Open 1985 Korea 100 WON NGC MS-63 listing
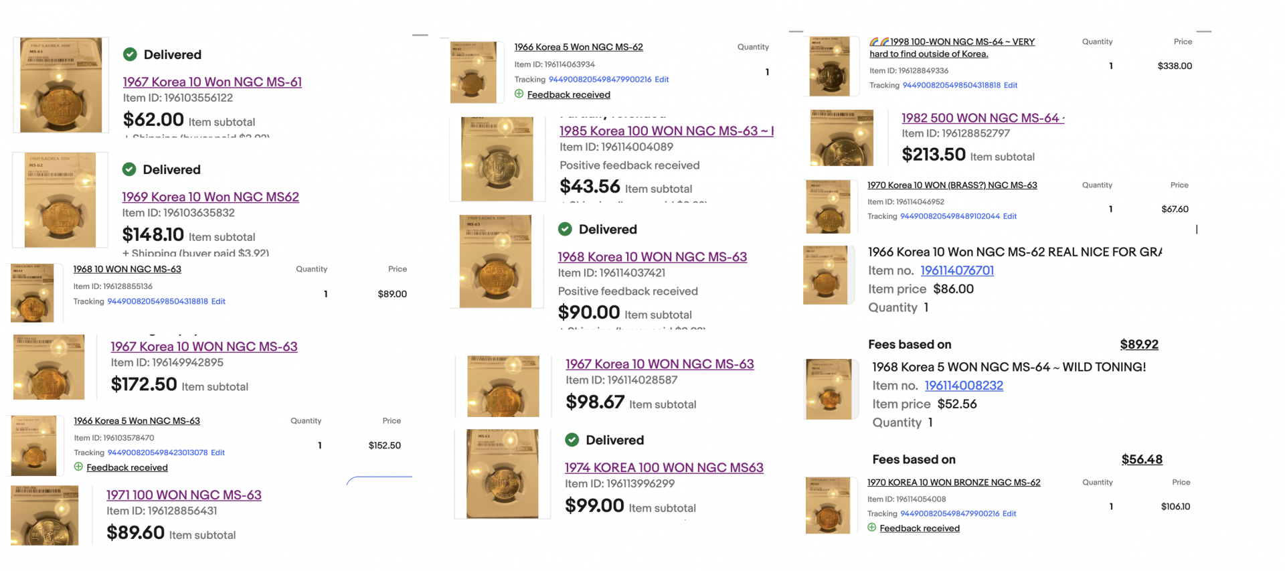Screen dimensions: 1285x571 [x=666, y=131]
